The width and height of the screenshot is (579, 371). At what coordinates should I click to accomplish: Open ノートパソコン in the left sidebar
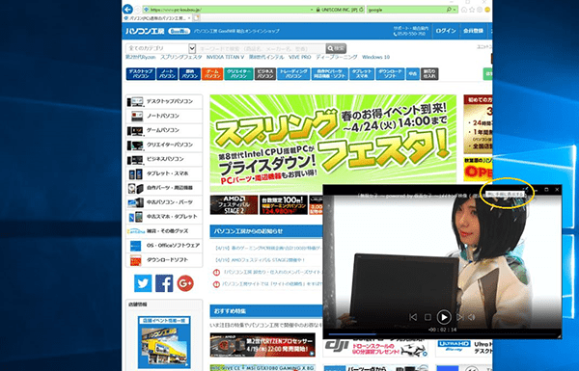point(164,116)
